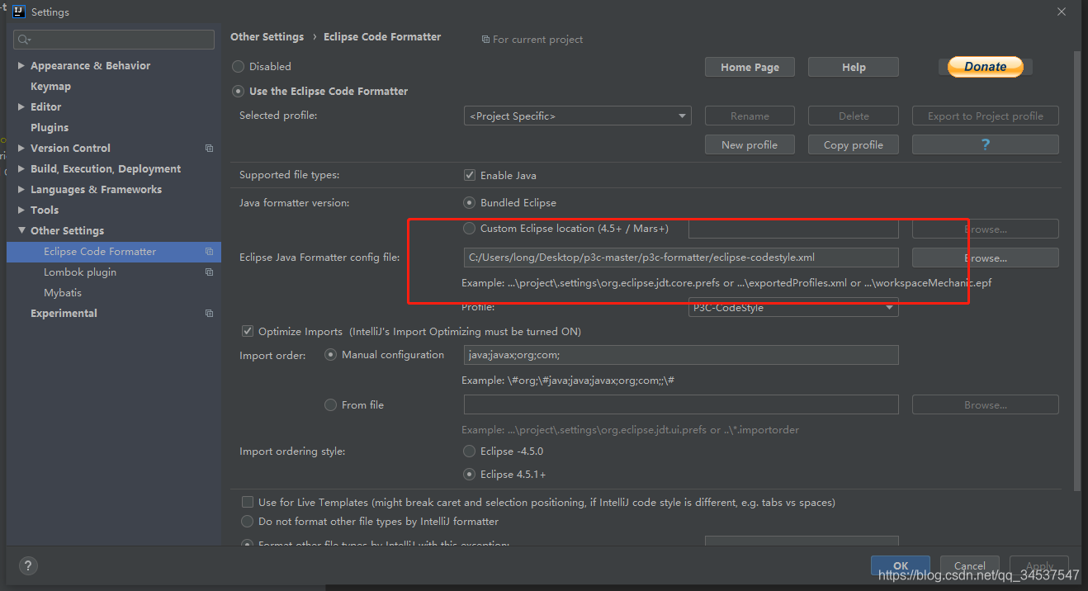Click the Help button
1088x591 pixels.
click(854, 67)
